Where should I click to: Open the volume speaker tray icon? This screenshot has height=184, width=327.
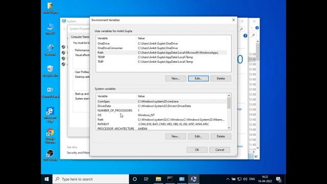tap(245, 179)
